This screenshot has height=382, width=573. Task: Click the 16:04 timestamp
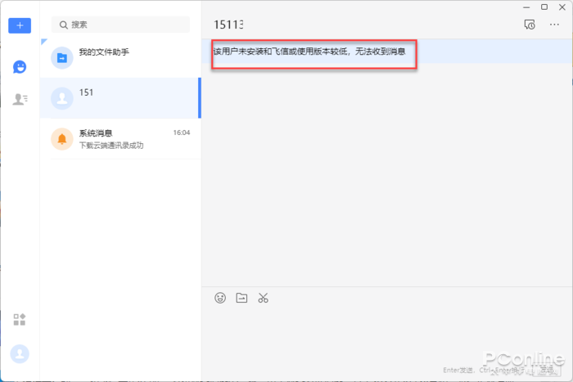point(182,133)
